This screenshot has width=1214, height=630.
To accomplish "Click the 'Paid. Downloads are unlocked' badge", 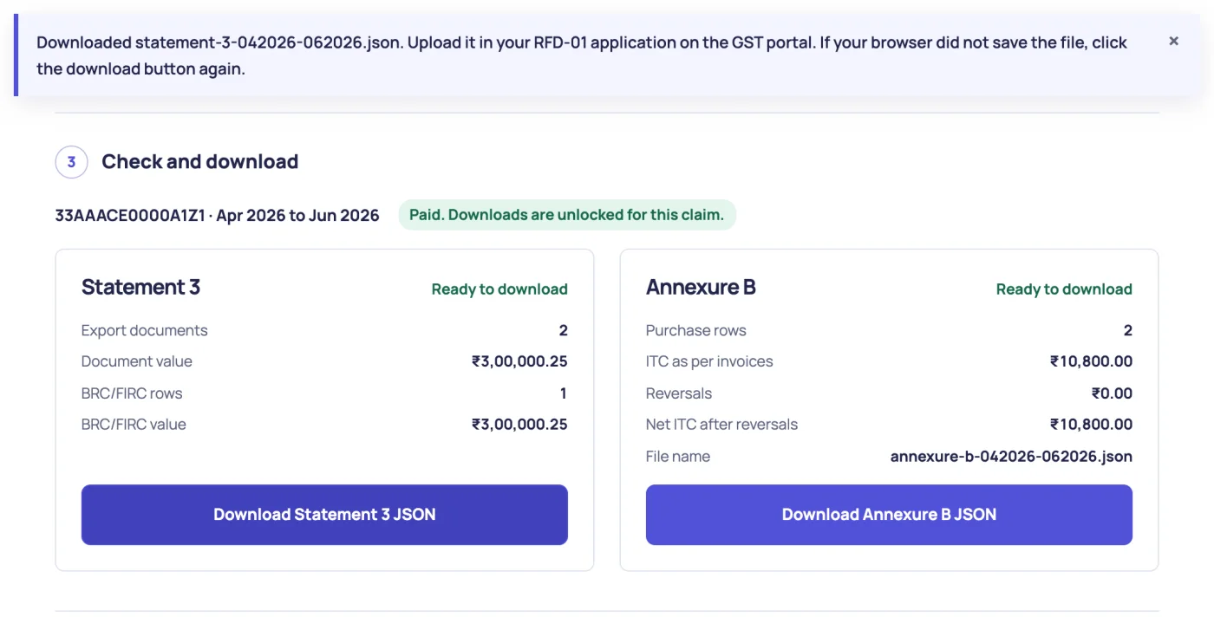I will coord(567,215).
